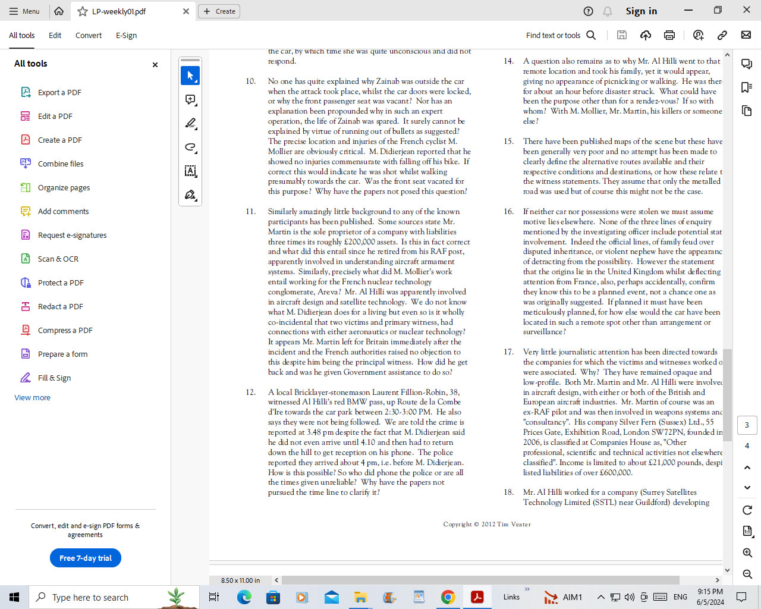Switch to the All tools tab
Screen dimensions: 761x609
click(x=22, y=36)
